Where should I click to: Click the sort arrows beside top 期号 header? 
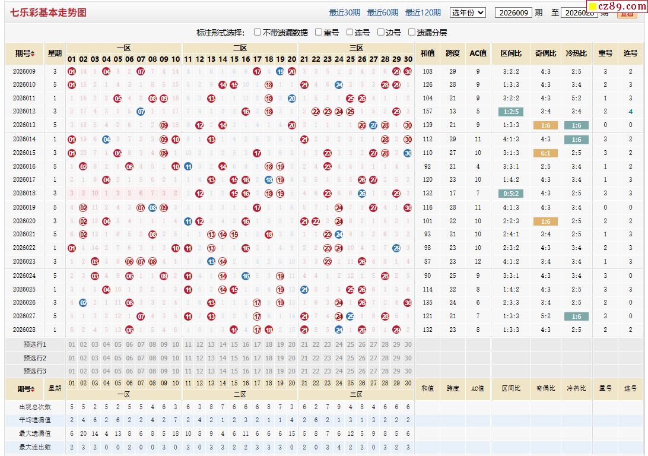pos(33,53)
